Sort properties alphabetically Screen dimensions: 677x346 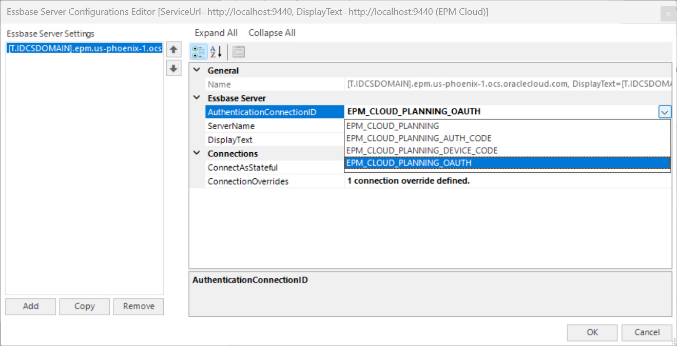[216, 52]
